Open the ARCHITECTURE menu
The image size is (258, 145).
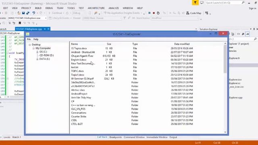(x=96, y=8)
